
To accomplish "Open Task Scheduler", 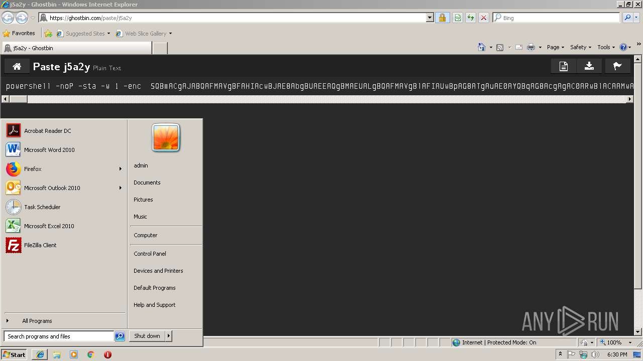I will [64, 207].
